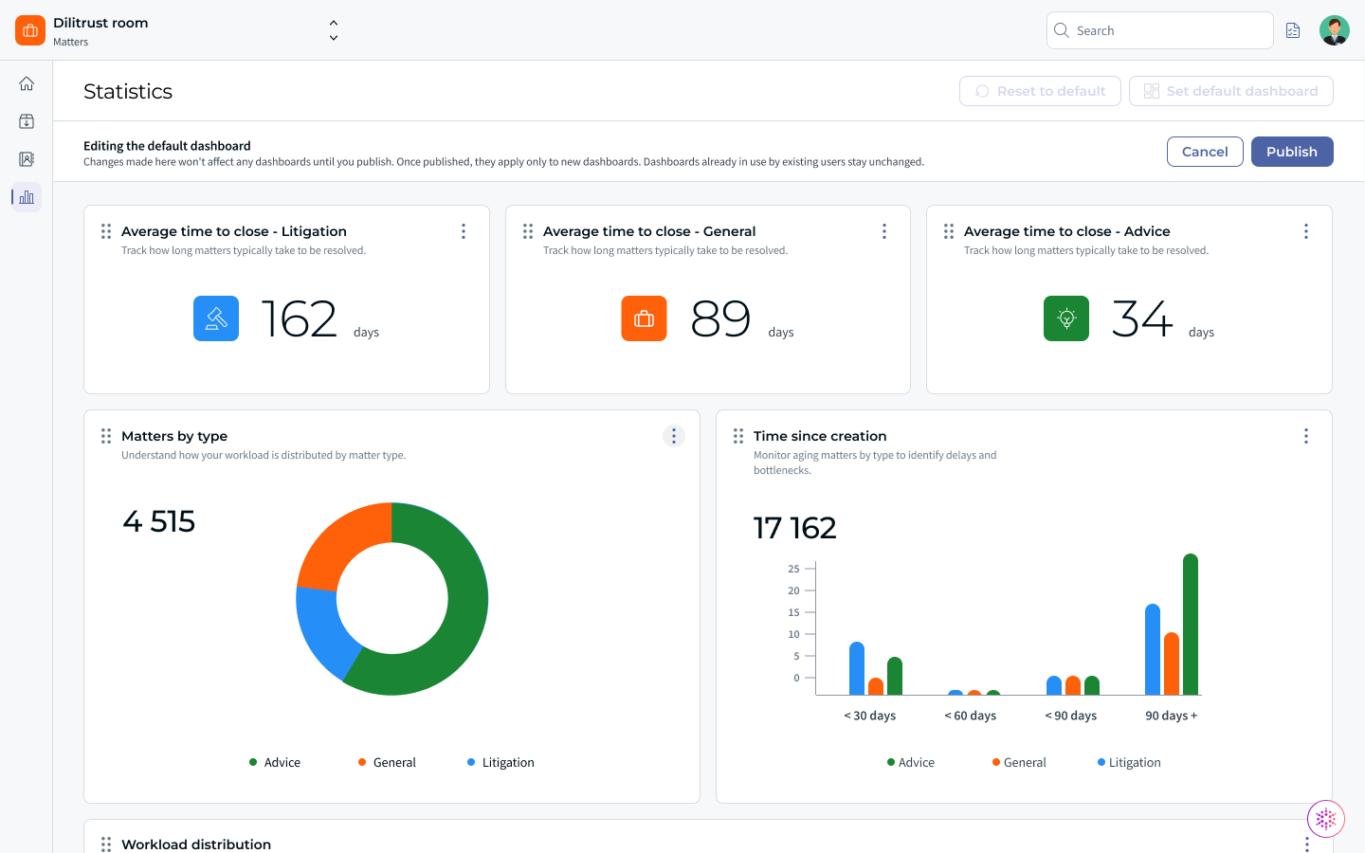Click the Publish button
The height and width of the screenshot is (853, 1365).
pos(1292,152)
